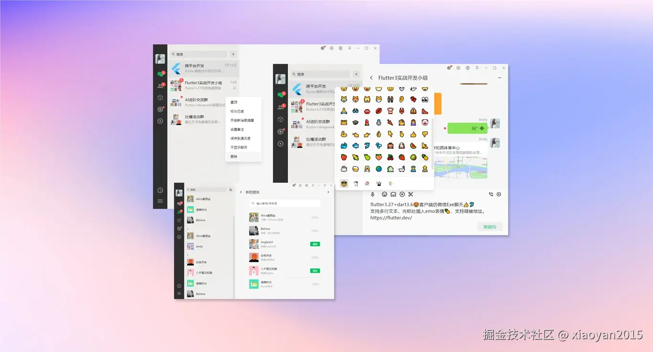Toggle pin-window-on-top with the pin icon
653x352 pixels.
pos(477,68)
